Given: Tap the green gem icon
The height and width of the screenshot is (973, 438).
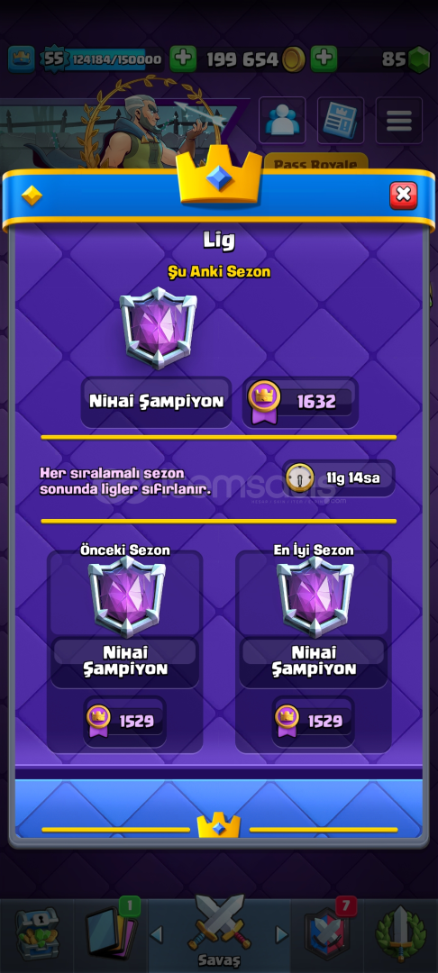Looking at the screenshot, I should (x=419, y=59).
